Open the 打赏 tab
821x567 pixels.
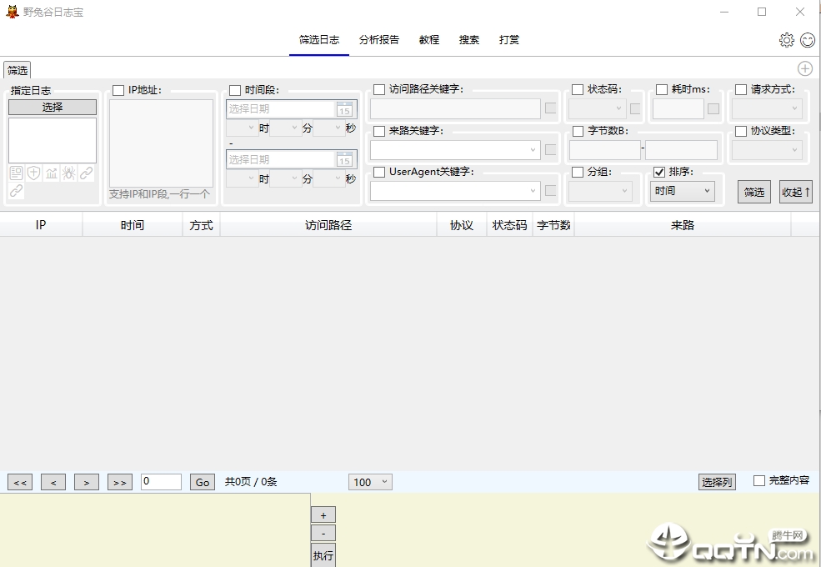(x=509, y=40)
